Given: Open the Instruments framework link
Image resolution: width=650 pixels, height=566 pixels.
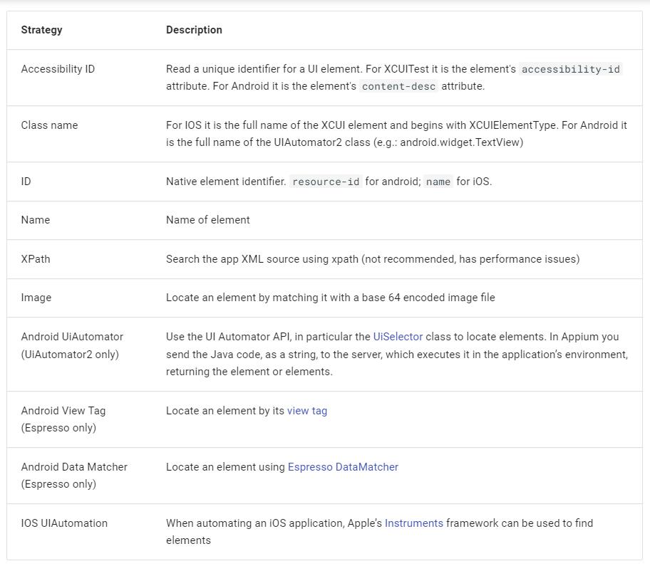Looking at the screenshot, I should (413, 523).
